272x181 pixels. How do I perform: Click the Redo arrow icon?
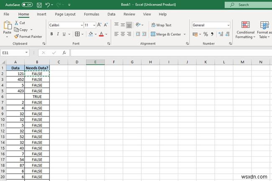coord(59,5)
